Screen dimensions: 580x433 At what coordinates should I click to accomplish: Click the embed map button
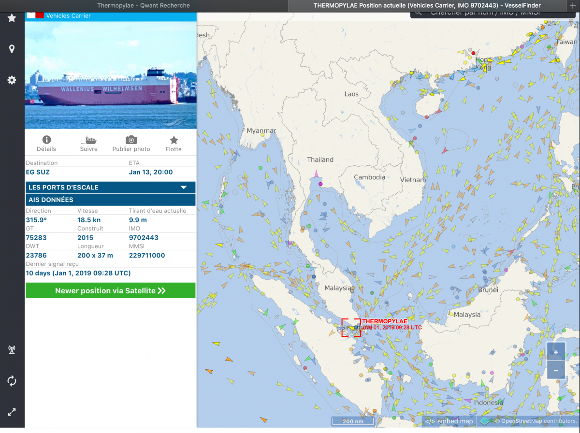pos(449,421)
